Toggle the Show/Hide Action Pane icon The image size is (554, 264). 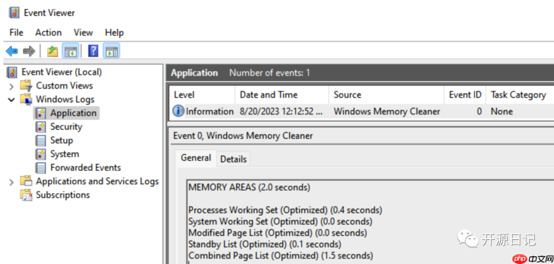coord(111,51)
